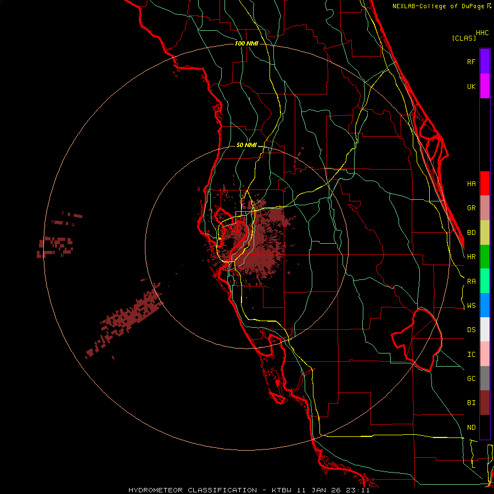Click the white DS color swatch
The image size is (494, 494).
[485, 329]
